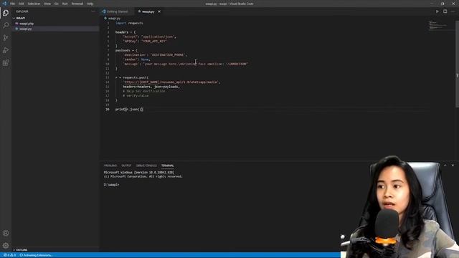The height and width of the screenshot is (258, 459).
Task: Open the Extensions view
Action: 6,62
